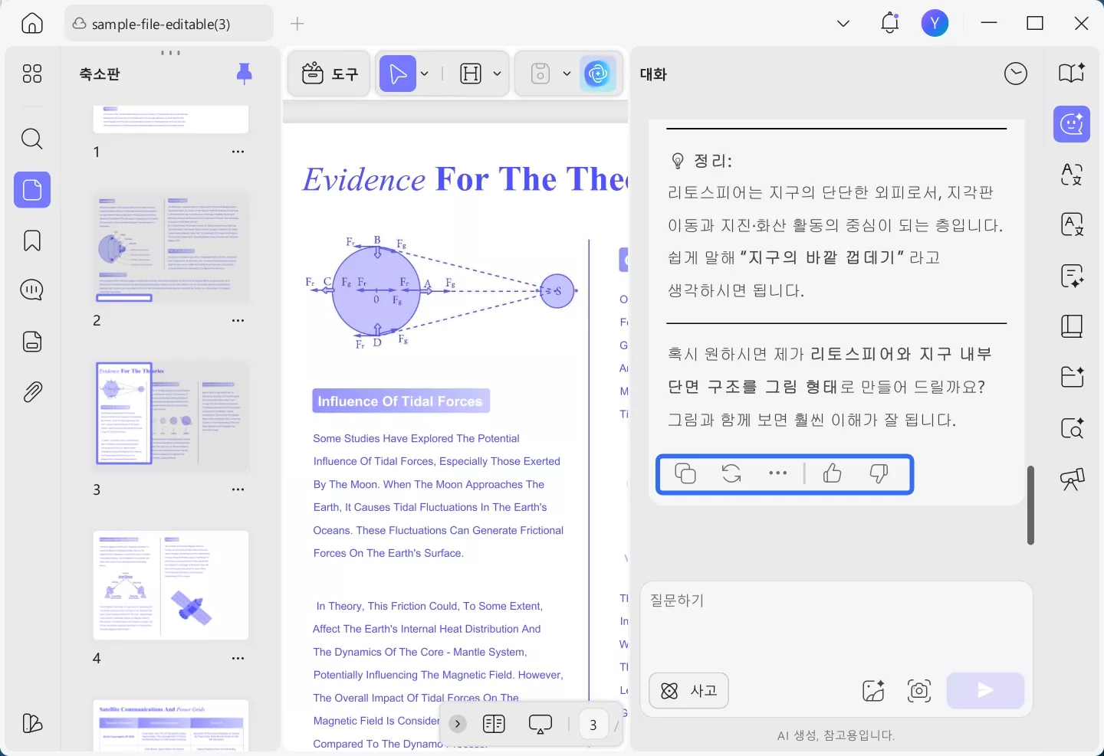Like the AI response with thumbs up
Viewport: 1104px width, 756px height.
833,474
